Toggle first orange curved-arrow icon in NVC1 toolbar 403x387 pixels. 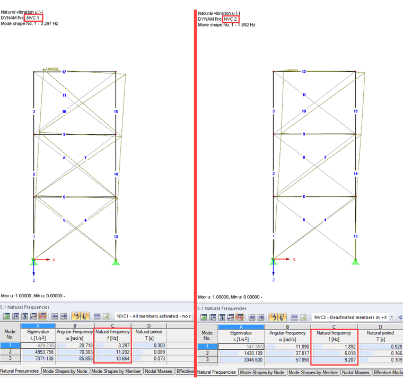pos(76,316)
